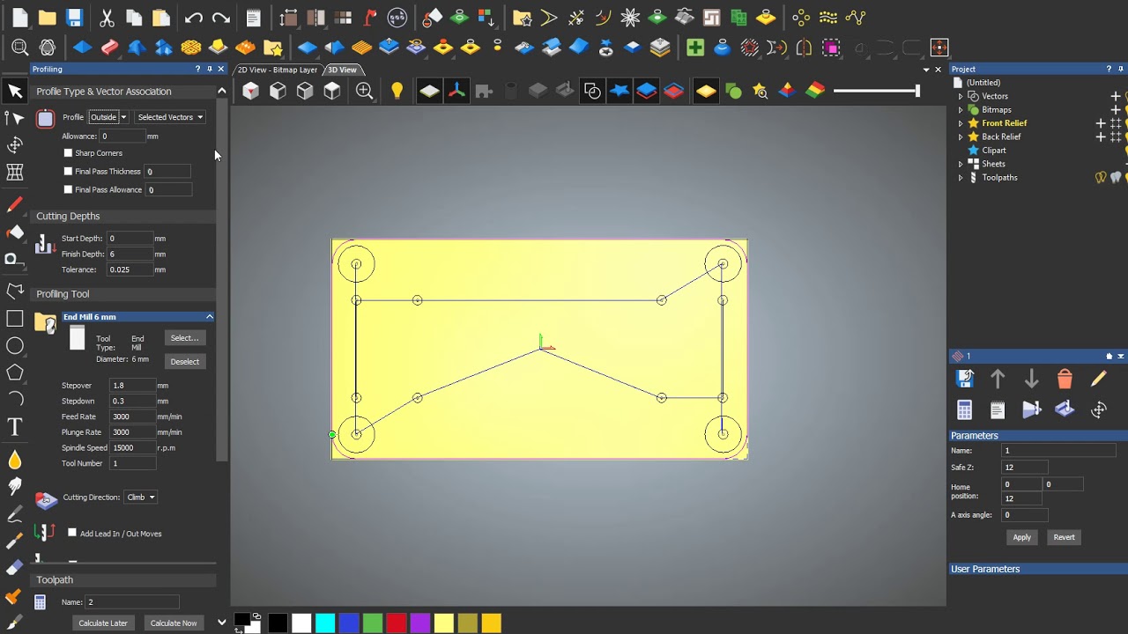This screenshot has height=634, width=1128.
Task: Expand the Vectors tree node
Action: point(961,97)
